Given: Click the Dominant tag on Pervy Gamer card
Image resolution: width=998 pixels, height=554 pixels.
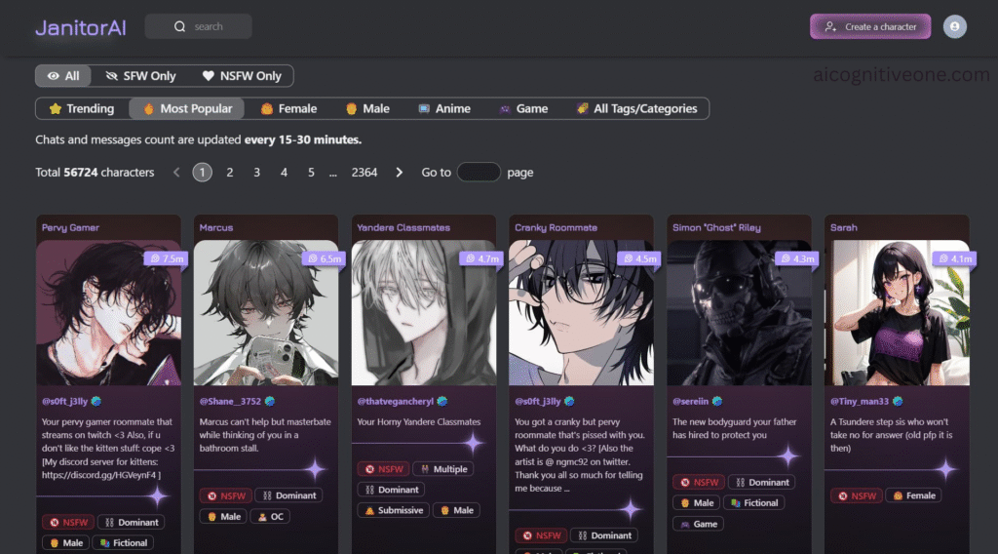Looking at the screenshot, I should [132, 522].
